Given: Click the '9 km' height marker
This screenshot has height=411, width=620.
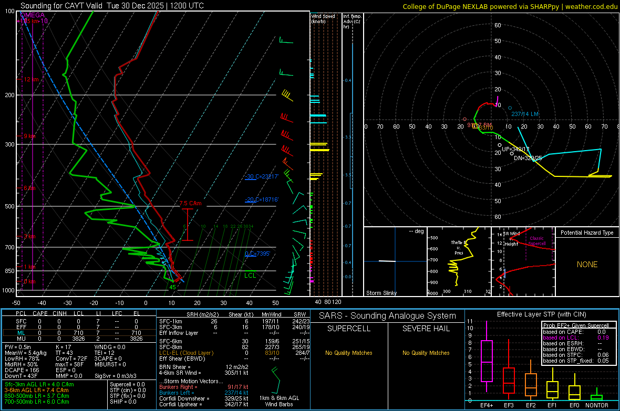Looking at the screenshot, I should (x=29, y=136).
